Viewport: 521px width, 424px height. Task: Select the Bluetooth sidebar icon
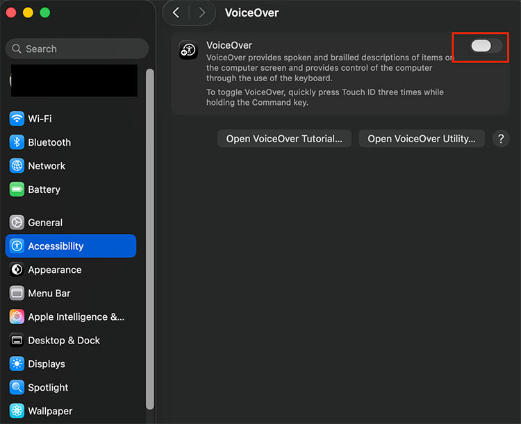[x=17, y=142]
